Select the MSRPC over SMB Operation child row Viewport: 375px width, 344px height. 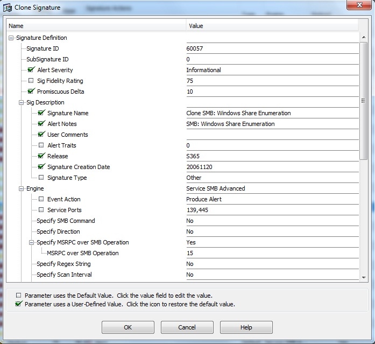(83, 253)
